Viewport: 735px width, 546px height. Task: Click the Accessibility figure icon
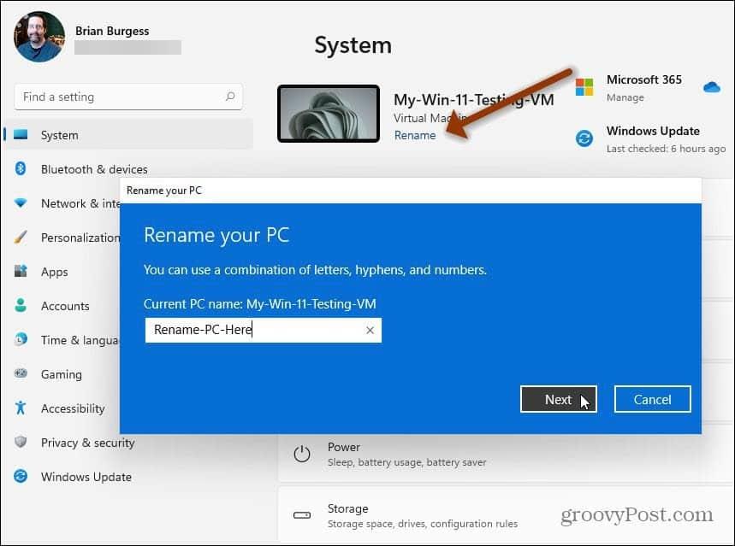tap(21, 408)
